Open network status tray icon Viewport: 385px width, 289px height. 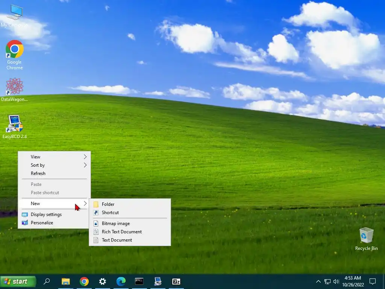[327, 281]
